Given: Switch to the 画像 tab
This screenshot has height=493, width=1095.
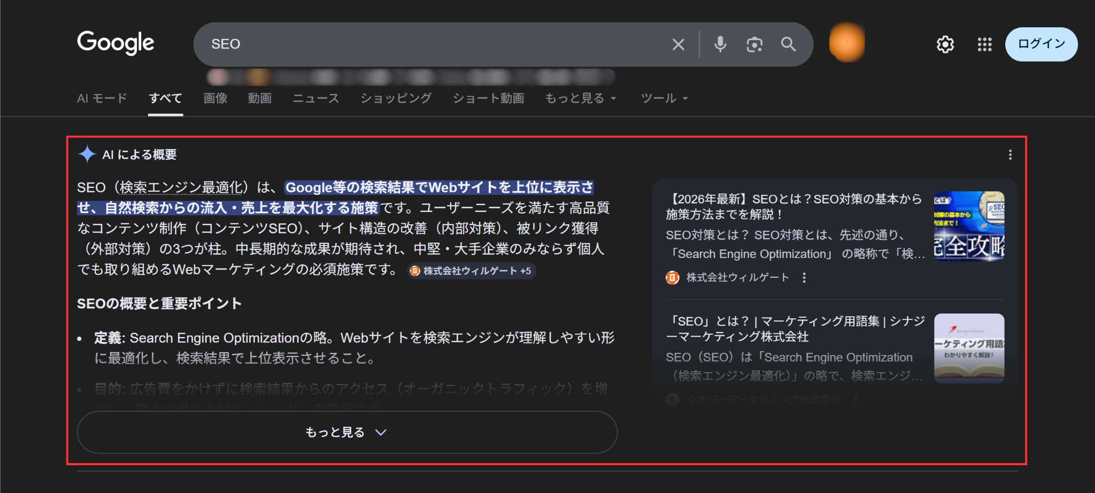Looking at the screenshot, I should (x=214, y=98).
